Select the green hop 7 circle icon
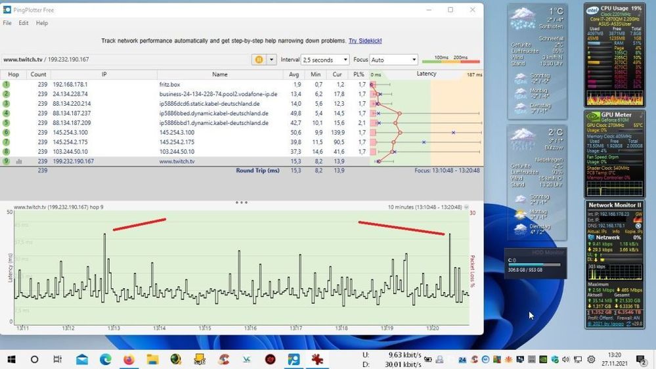656x369 pixels. (6, 142)
